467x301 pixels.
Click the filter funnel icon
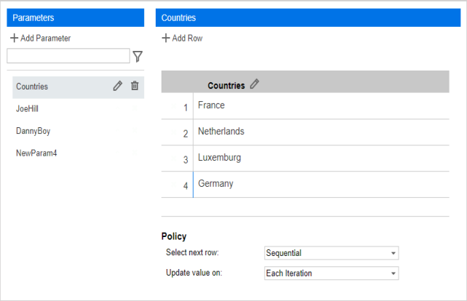click(137, 56)
